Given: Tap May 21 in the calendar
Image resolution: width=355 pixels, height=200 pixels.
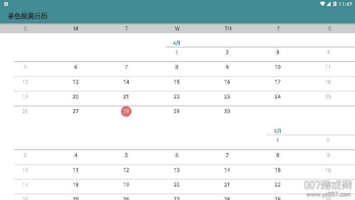Looking at the screenshot, I should (227, 185).
